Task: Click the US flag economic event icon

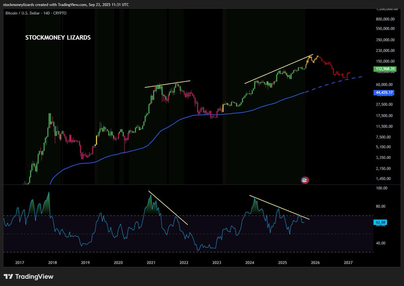Action: point(305,180)
